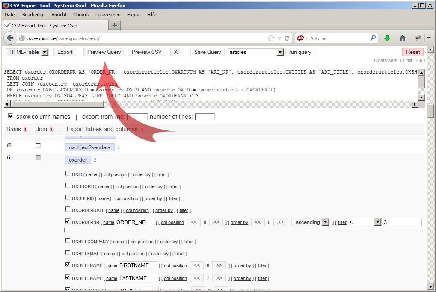This screenshot has height=292, width=436.
Task: Click info icon beside Export tables and columns
Action: (x=142, y=129)
